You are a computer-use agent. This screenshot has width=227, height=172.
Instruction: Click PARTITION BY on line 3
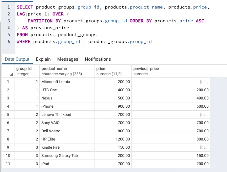(44, 21)
